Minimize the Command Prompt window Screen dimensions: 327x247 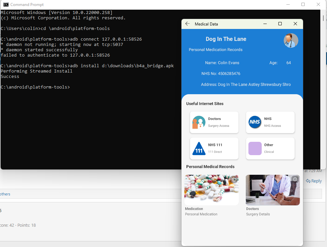coord(288,4)
